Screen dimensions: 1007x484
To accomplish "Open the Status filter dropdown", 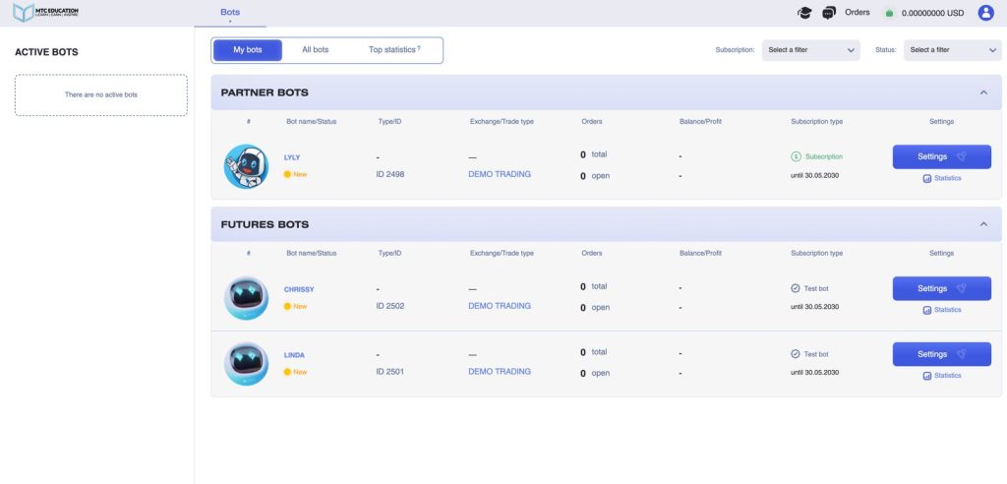I will tap(952, 50).
